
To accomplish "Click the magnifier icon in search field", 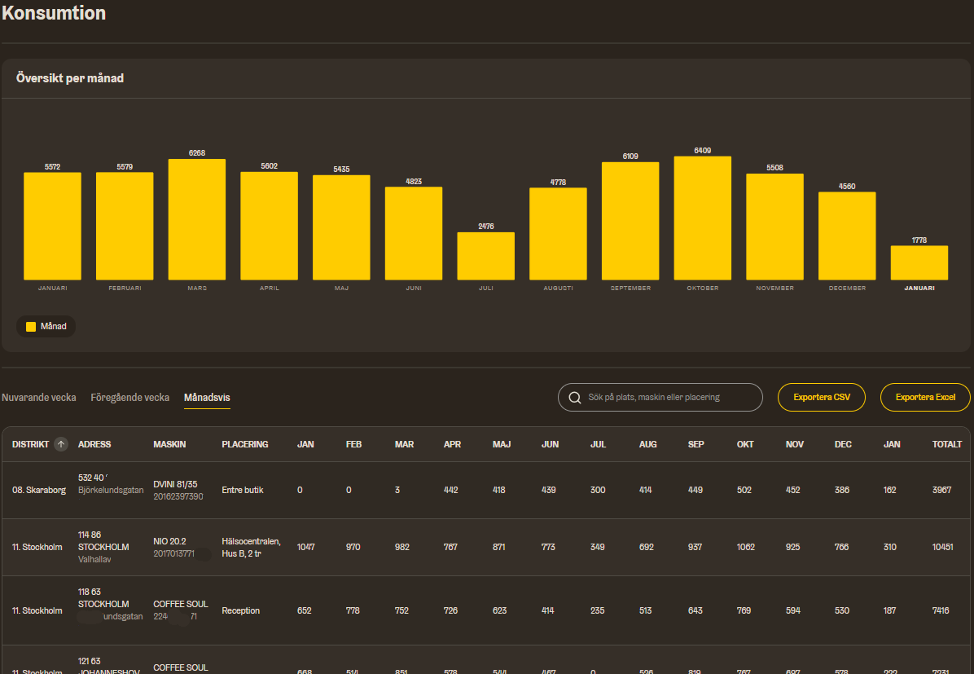I will pos(574,398).
